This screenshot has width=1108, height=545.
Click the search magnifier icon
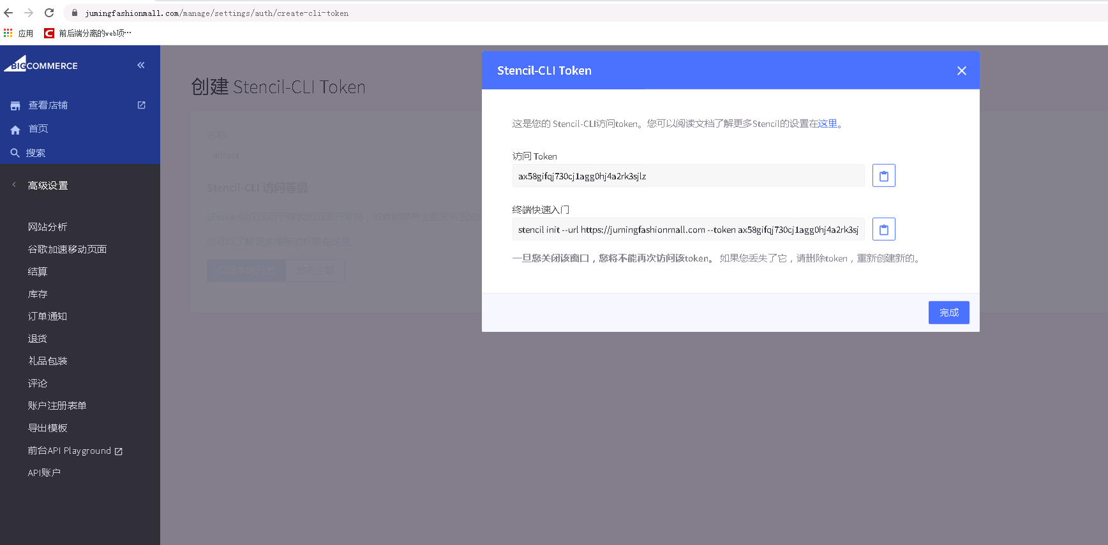tap(15, 153)
